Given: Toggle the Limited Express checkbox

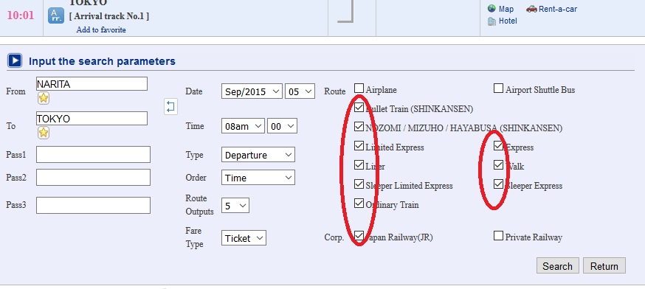Looking at the screenshot, I should click(x=359, y=146).
